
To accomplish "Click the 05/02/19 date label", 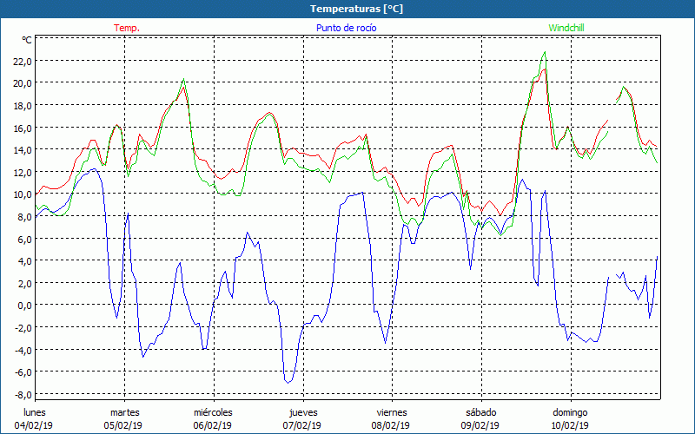I will point(123,425).
